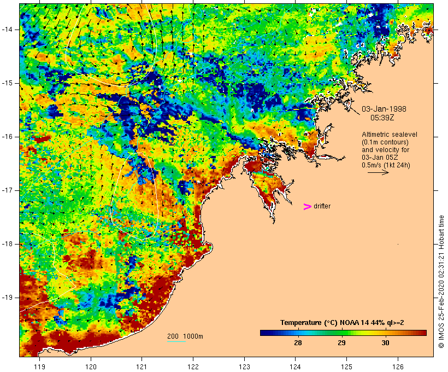Click the 'and velocity for' caption line
Image resolution: width=448 pixels, height=372 pixels.
click(x=385, y=150)
